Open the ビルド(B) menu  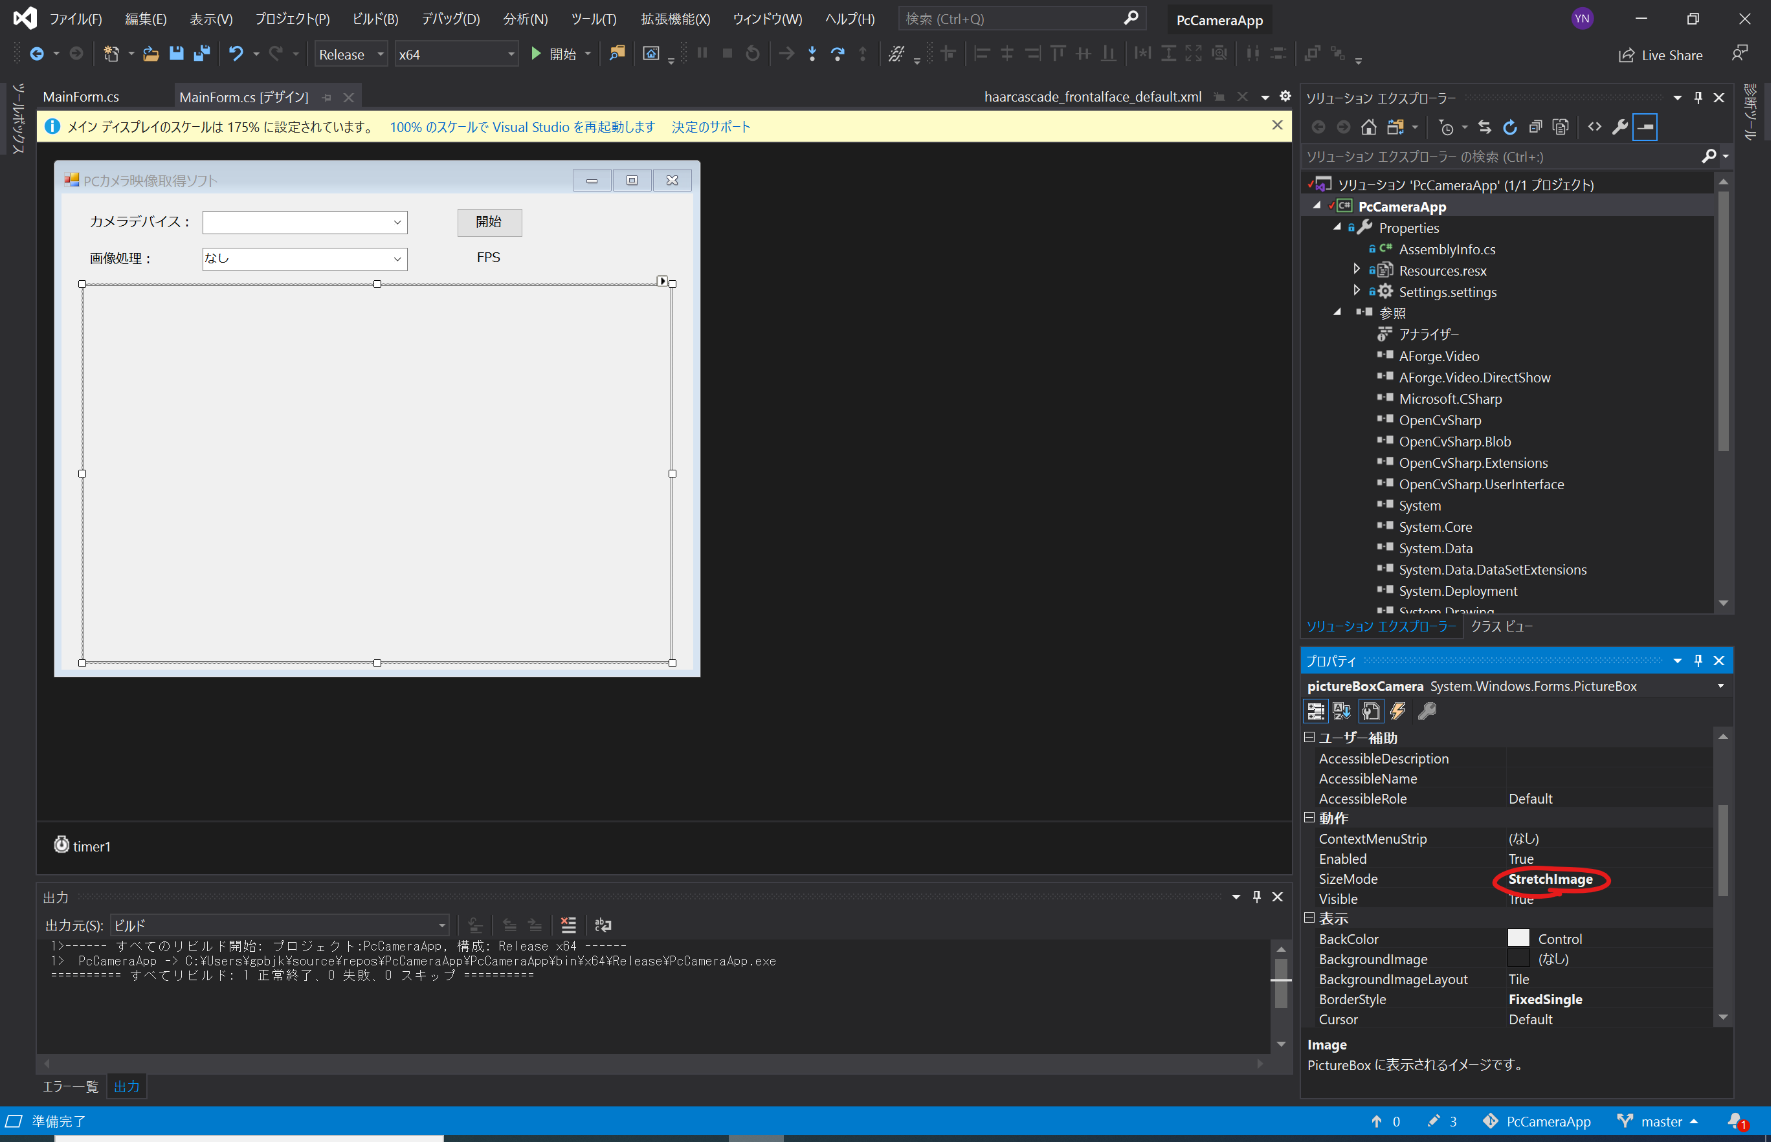[376, 19]
